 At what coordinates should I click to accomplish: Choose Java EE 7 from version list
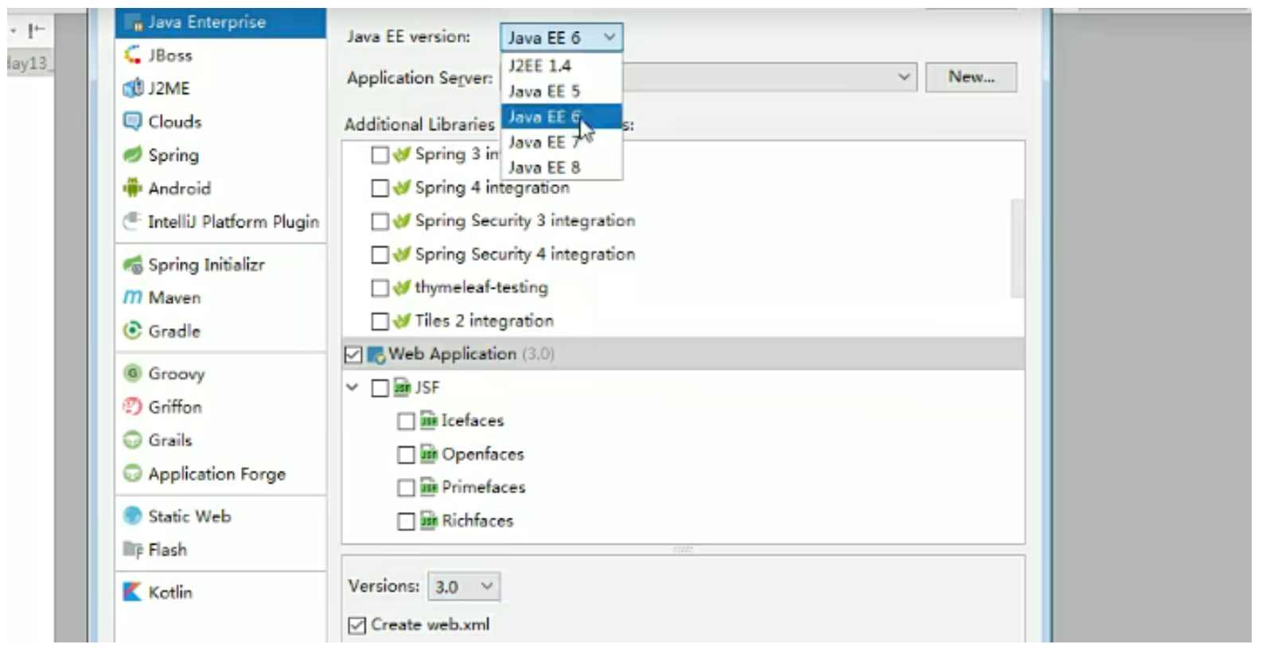point(562,142)
